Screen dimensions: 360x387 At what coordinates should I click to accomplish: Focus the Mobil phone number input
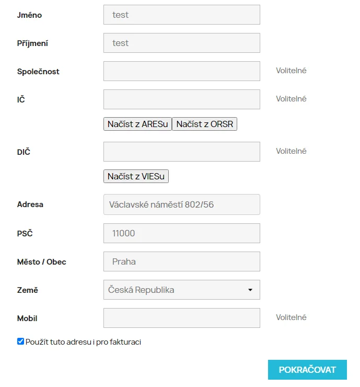click(x=181, y=318)
